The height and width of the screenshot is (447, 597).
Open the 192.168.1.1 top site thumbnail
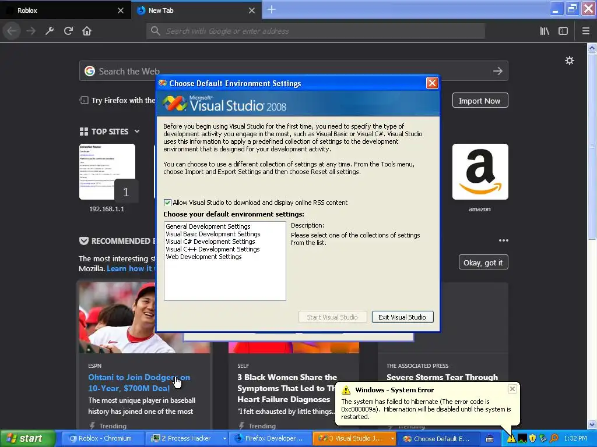(107, 172)
